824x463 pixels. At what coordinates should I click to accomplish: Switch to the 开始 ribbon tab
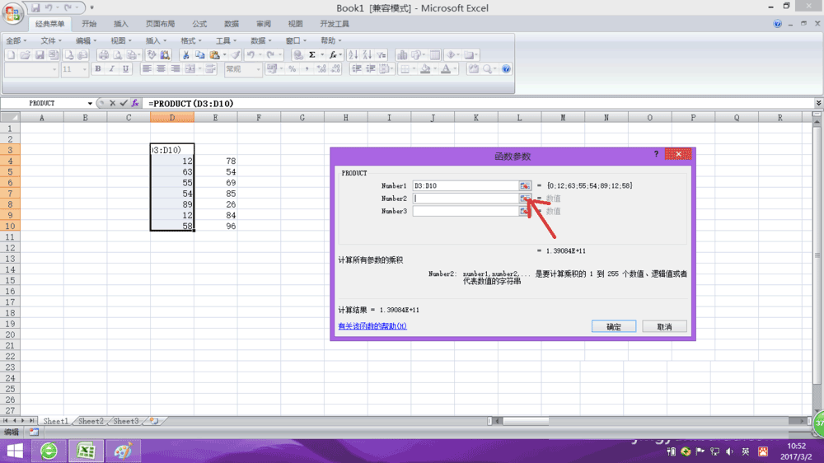(89, 24)
